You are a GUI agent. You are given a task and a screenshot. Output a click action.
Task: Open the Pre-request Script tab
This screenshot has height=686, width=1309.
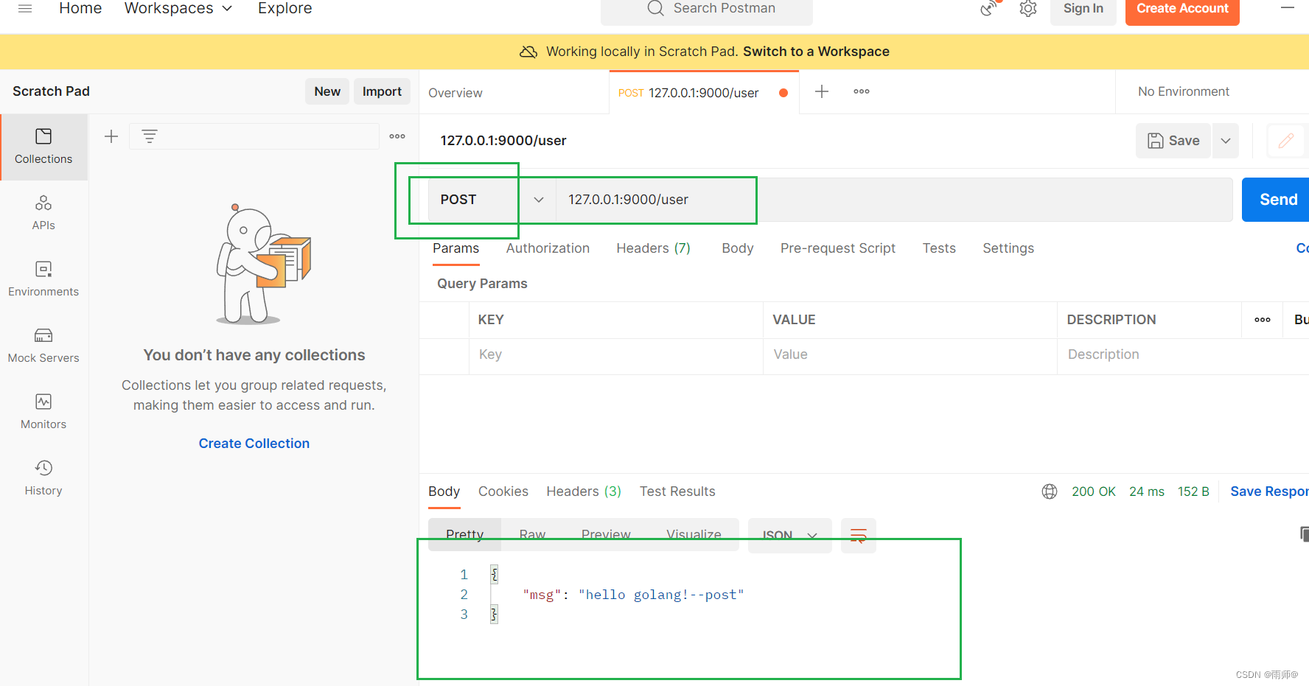coord(838,248)
